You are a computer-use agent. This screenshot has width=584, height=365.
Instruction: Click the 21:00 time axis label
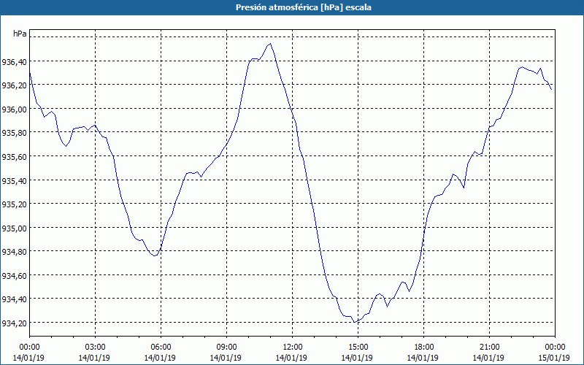coord(489,347)
